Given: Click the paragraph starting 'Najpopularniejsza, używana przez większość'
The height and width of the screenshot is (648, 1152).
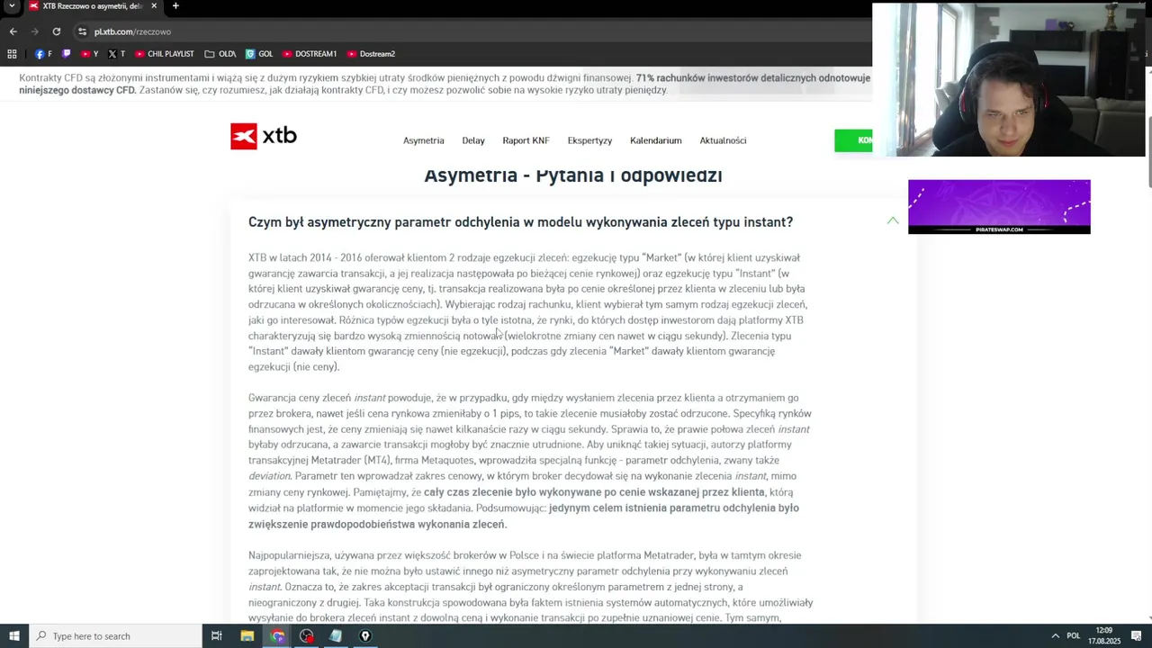Looking at the screenshot, I should 531,587.
